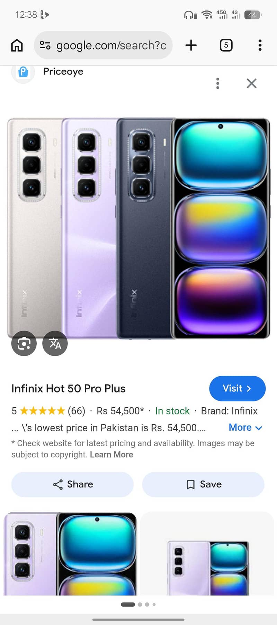This screenshot has width=277, height=625.
Task: Open the Learn More link
Action: pyautogui.click(x=111, y=455)
